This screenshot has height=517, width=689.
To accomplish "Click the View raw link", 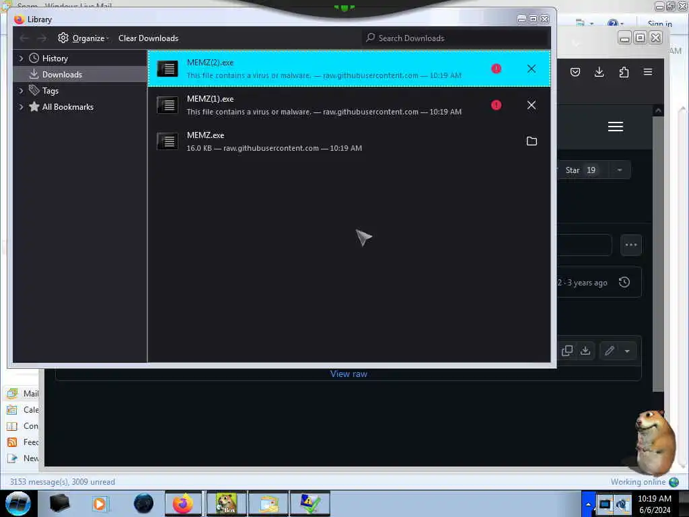I will (x=349, y=374).
